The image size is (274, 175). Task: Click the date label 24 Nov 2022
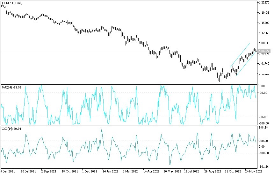point(254,171)
